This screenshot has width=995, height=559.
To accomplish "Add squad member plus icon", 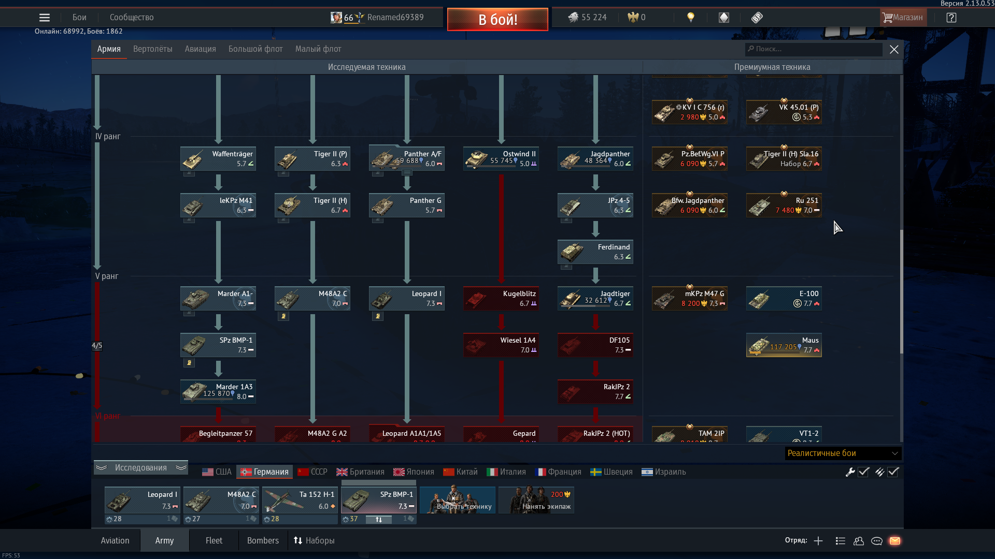I will tap(818, 541).
